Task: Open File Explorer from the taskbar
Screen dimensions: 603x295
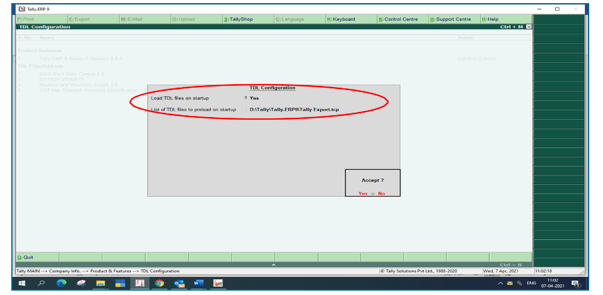Action: [101, 284]
